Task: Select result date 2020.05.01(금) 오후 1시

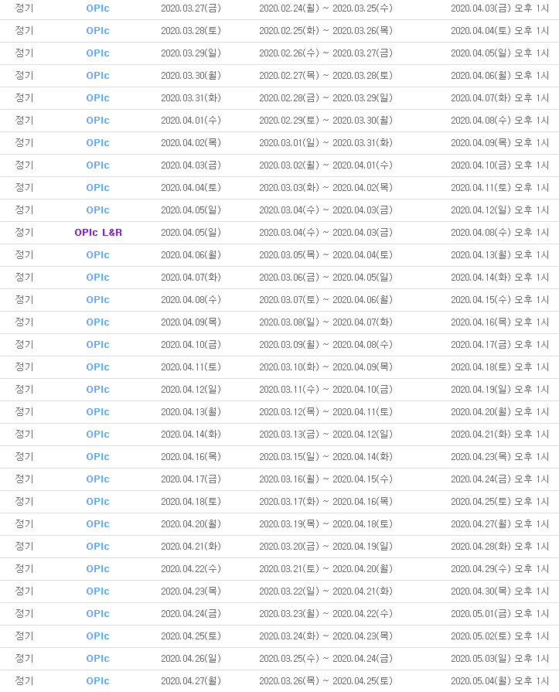Action: (500, 614)
